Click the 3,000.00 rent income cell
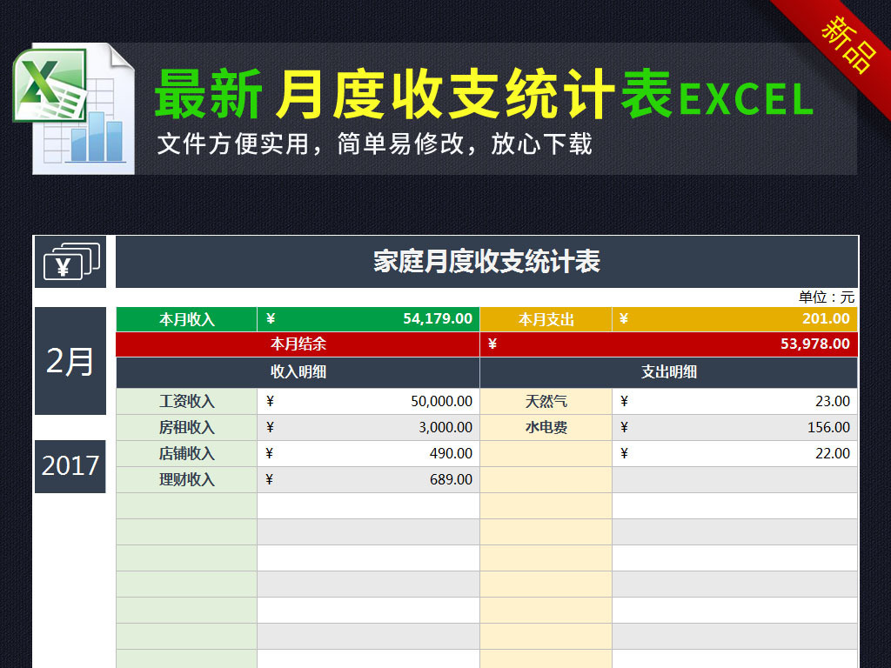 point(368,428)
